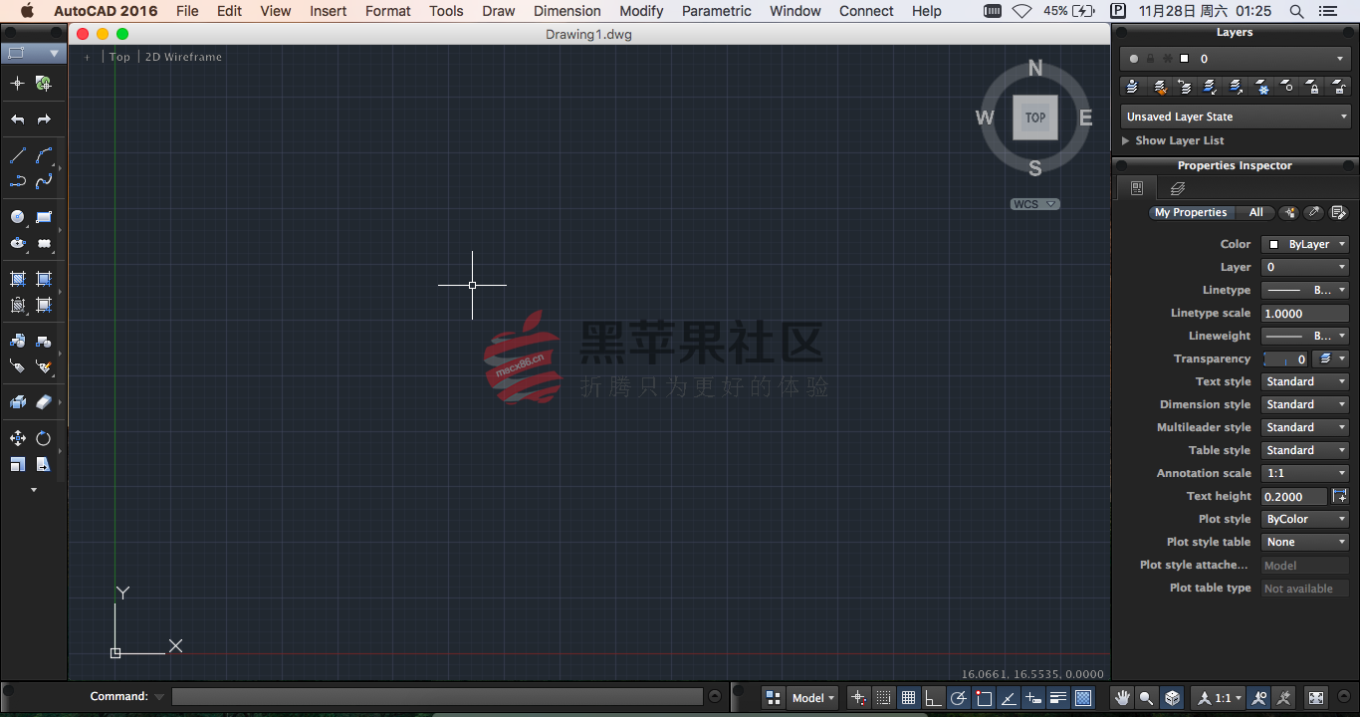
Task: Click the My Properties button
Action: [x=1191, y=212]
